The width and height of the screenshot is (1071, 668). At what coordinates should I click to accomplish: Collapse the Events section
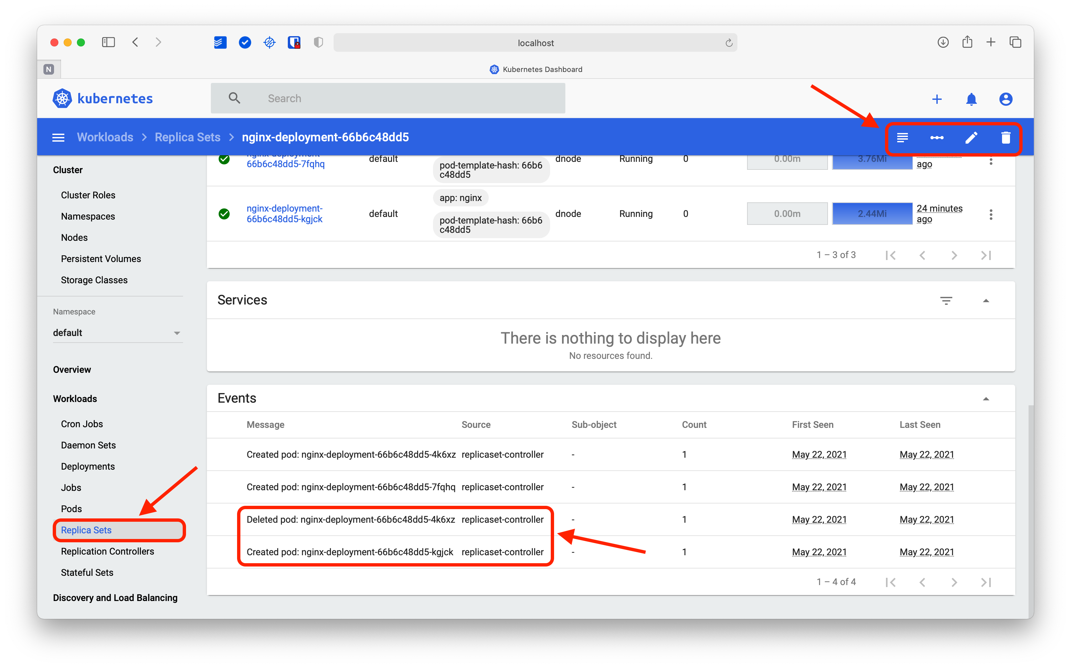986,398
